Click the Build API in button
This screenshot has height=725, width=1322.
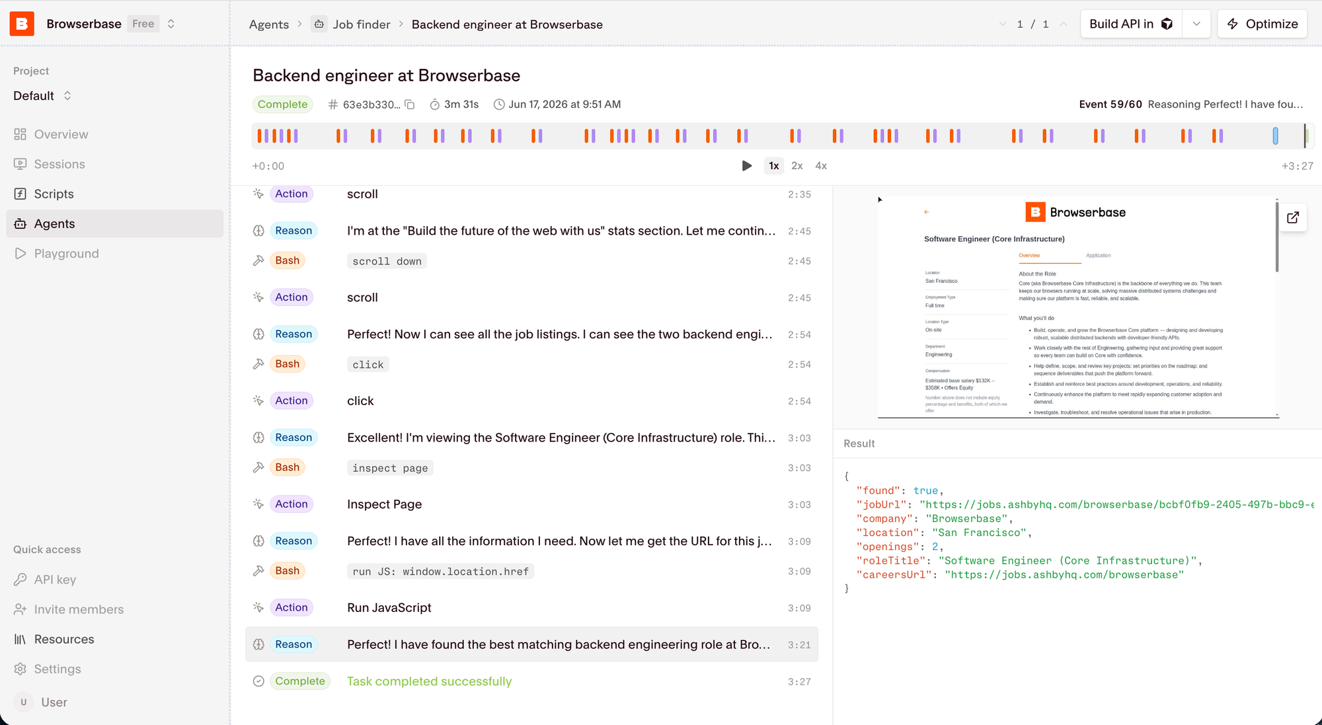pyautogui.click(x=1131, y=24)
